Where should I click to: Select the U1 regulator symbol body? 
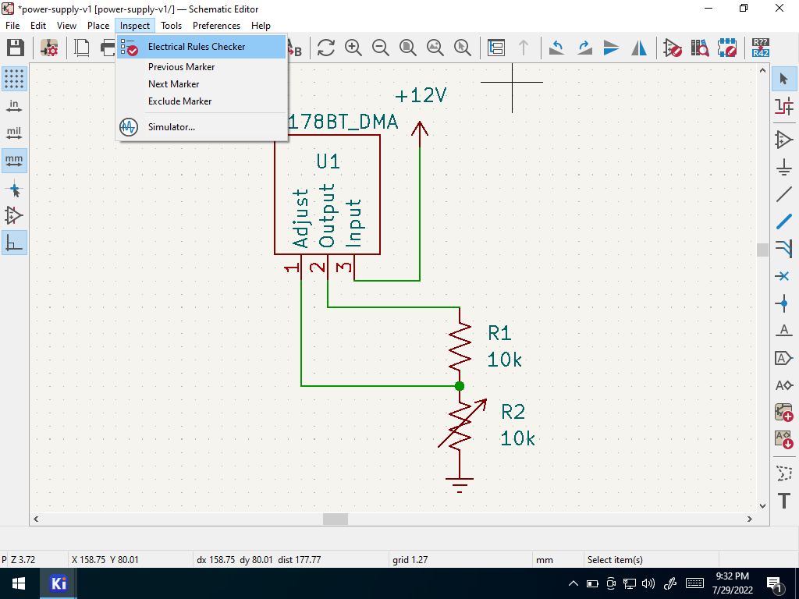tap(327, 194)
